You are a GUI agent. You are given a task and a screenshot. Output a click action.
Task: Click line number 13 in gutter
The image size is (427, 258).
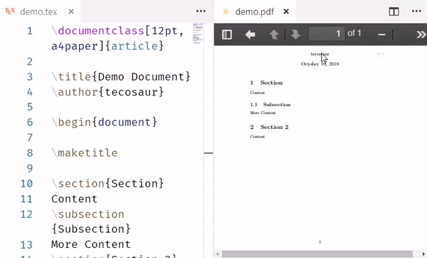26,244
